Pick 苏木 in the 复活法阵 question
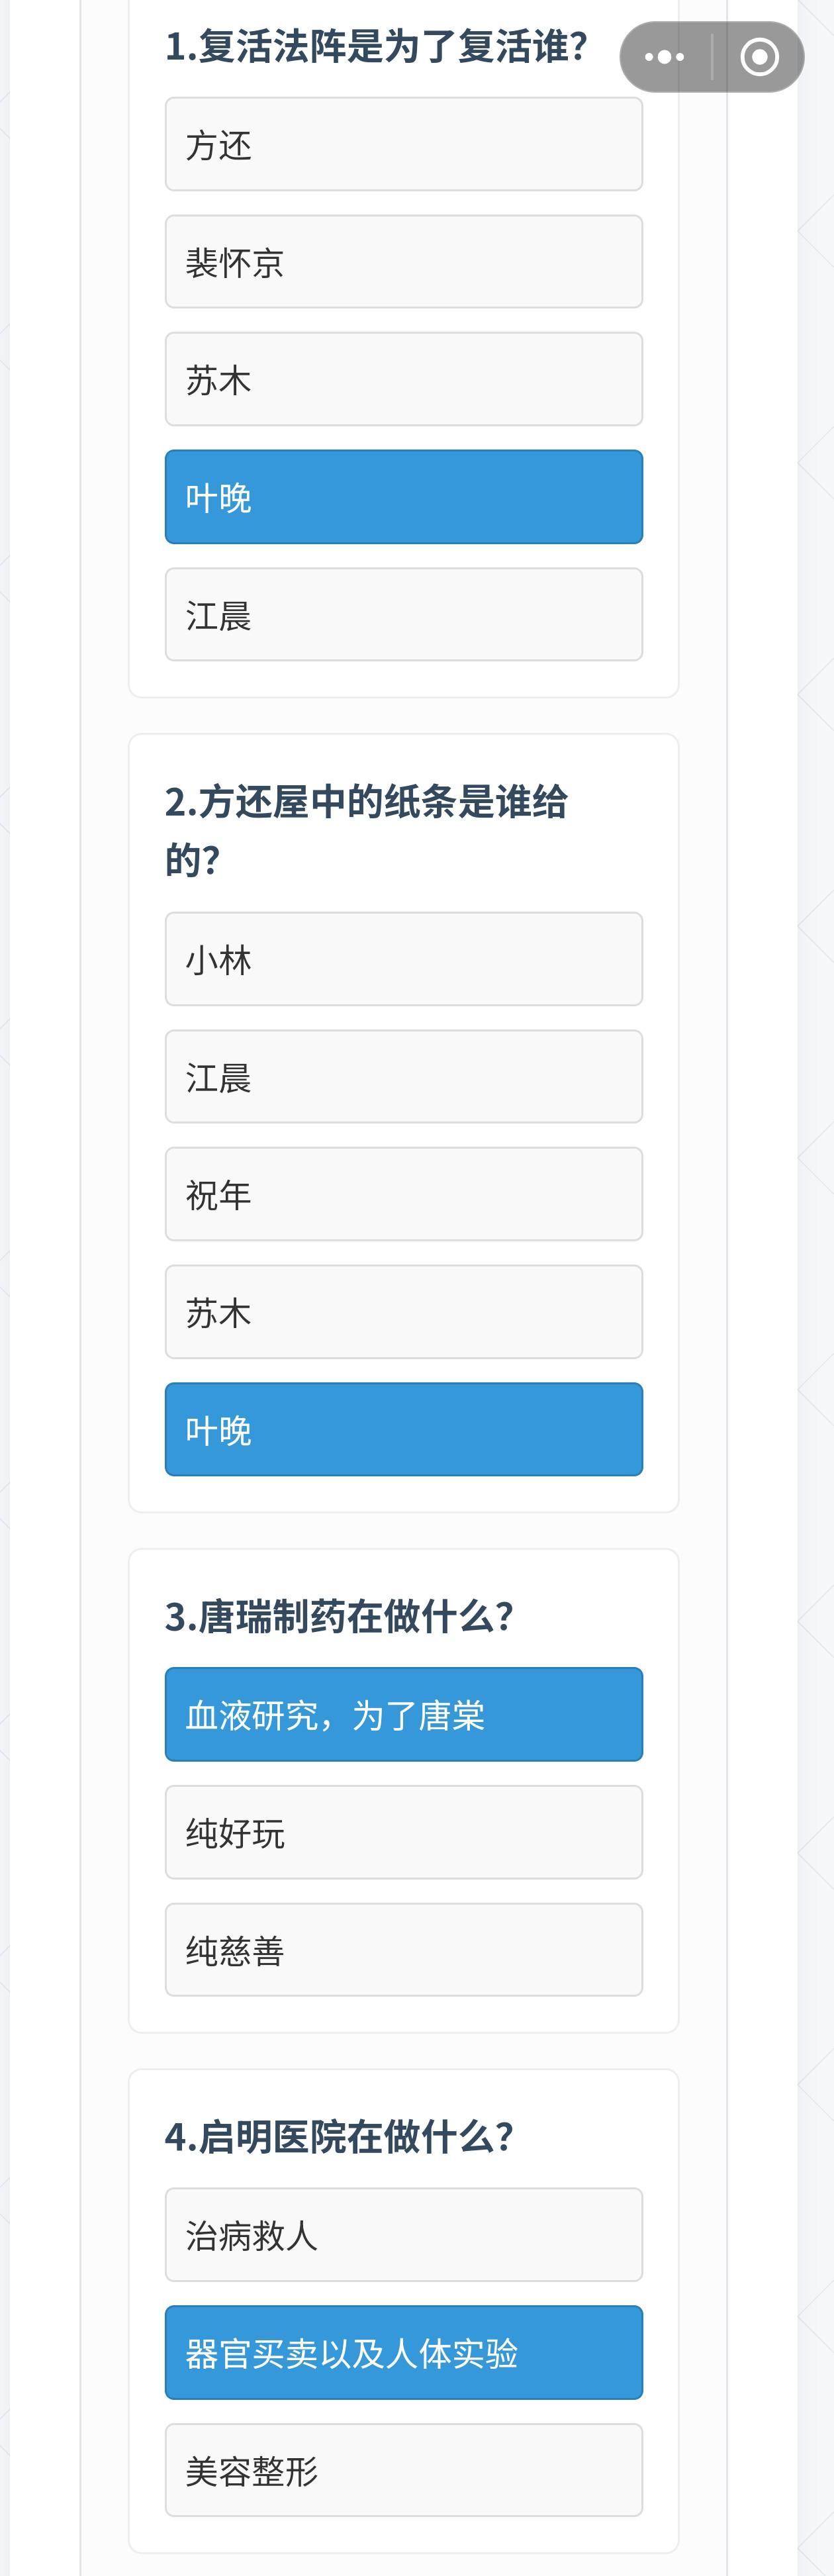 (x=403, y=379)
